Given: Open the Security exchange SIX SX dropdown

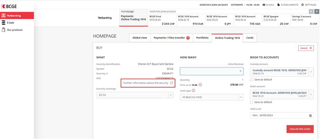Looking at the screenshot, I should [x=135, y=95].
